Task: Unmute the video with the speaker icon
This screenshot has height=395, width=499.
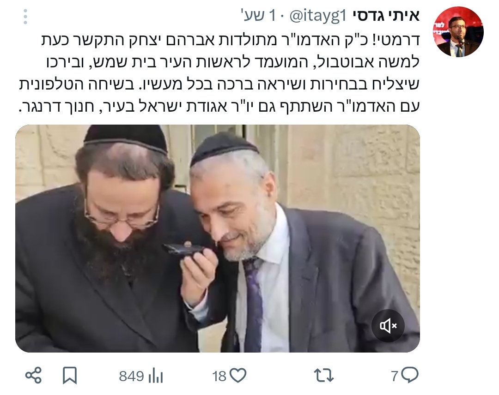Action: click(x=388, y=326)
